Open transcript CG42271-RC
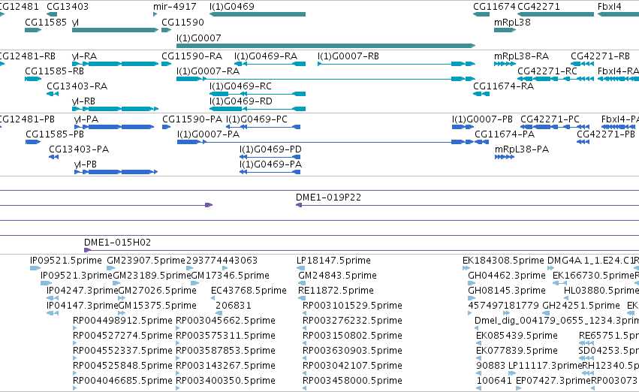The height and width of the screenshot is (392, 639). 547,71
